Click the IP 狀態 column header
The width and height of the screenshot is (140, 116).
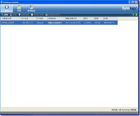(x=42, y=18)
